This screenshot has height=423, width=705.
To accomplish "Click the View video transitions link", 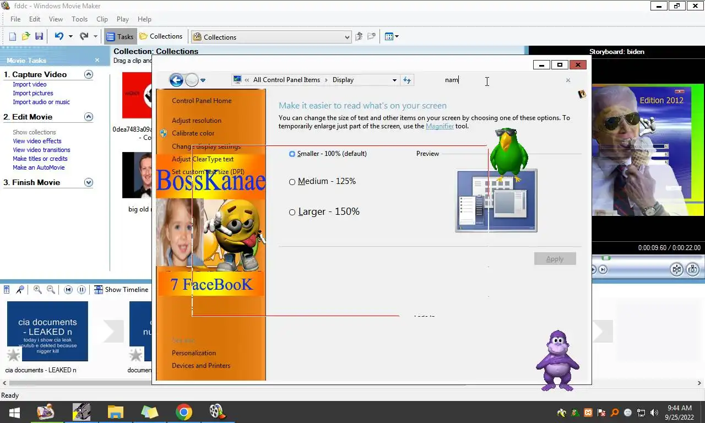I will (41, 150).
